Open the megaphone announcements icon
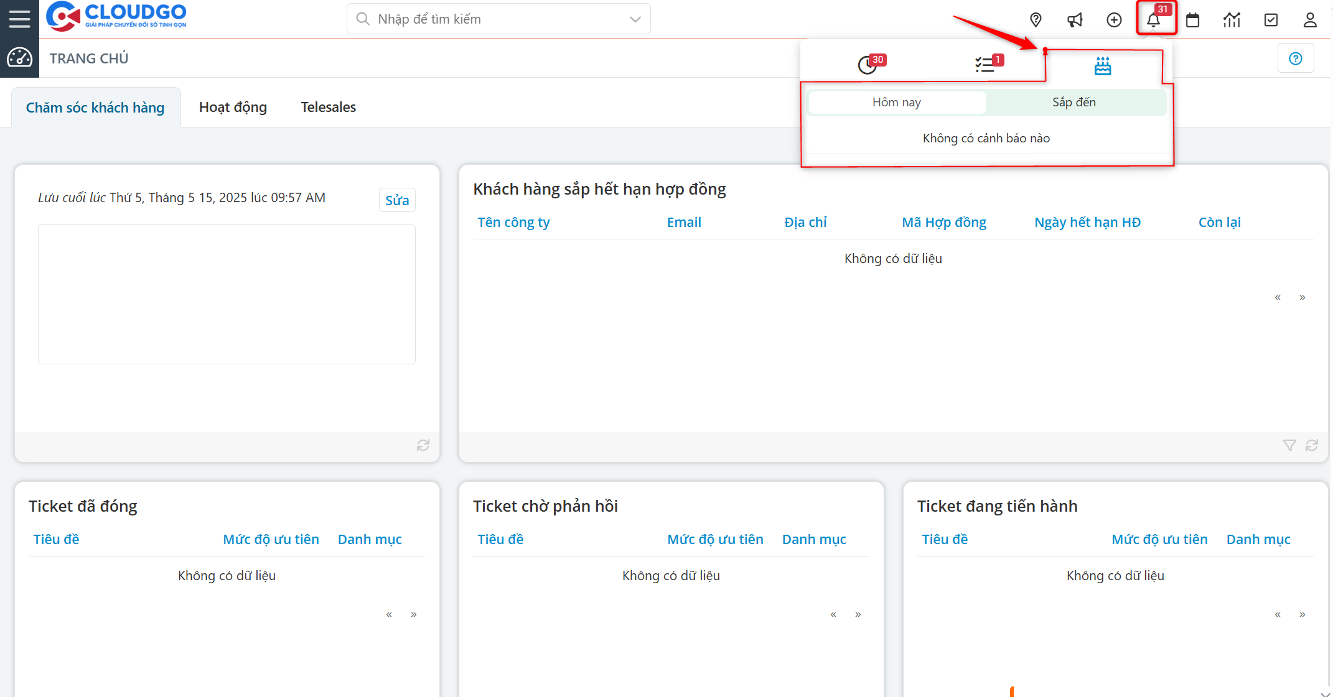The image size is (1333, 697). click(x=1075, y=20)
